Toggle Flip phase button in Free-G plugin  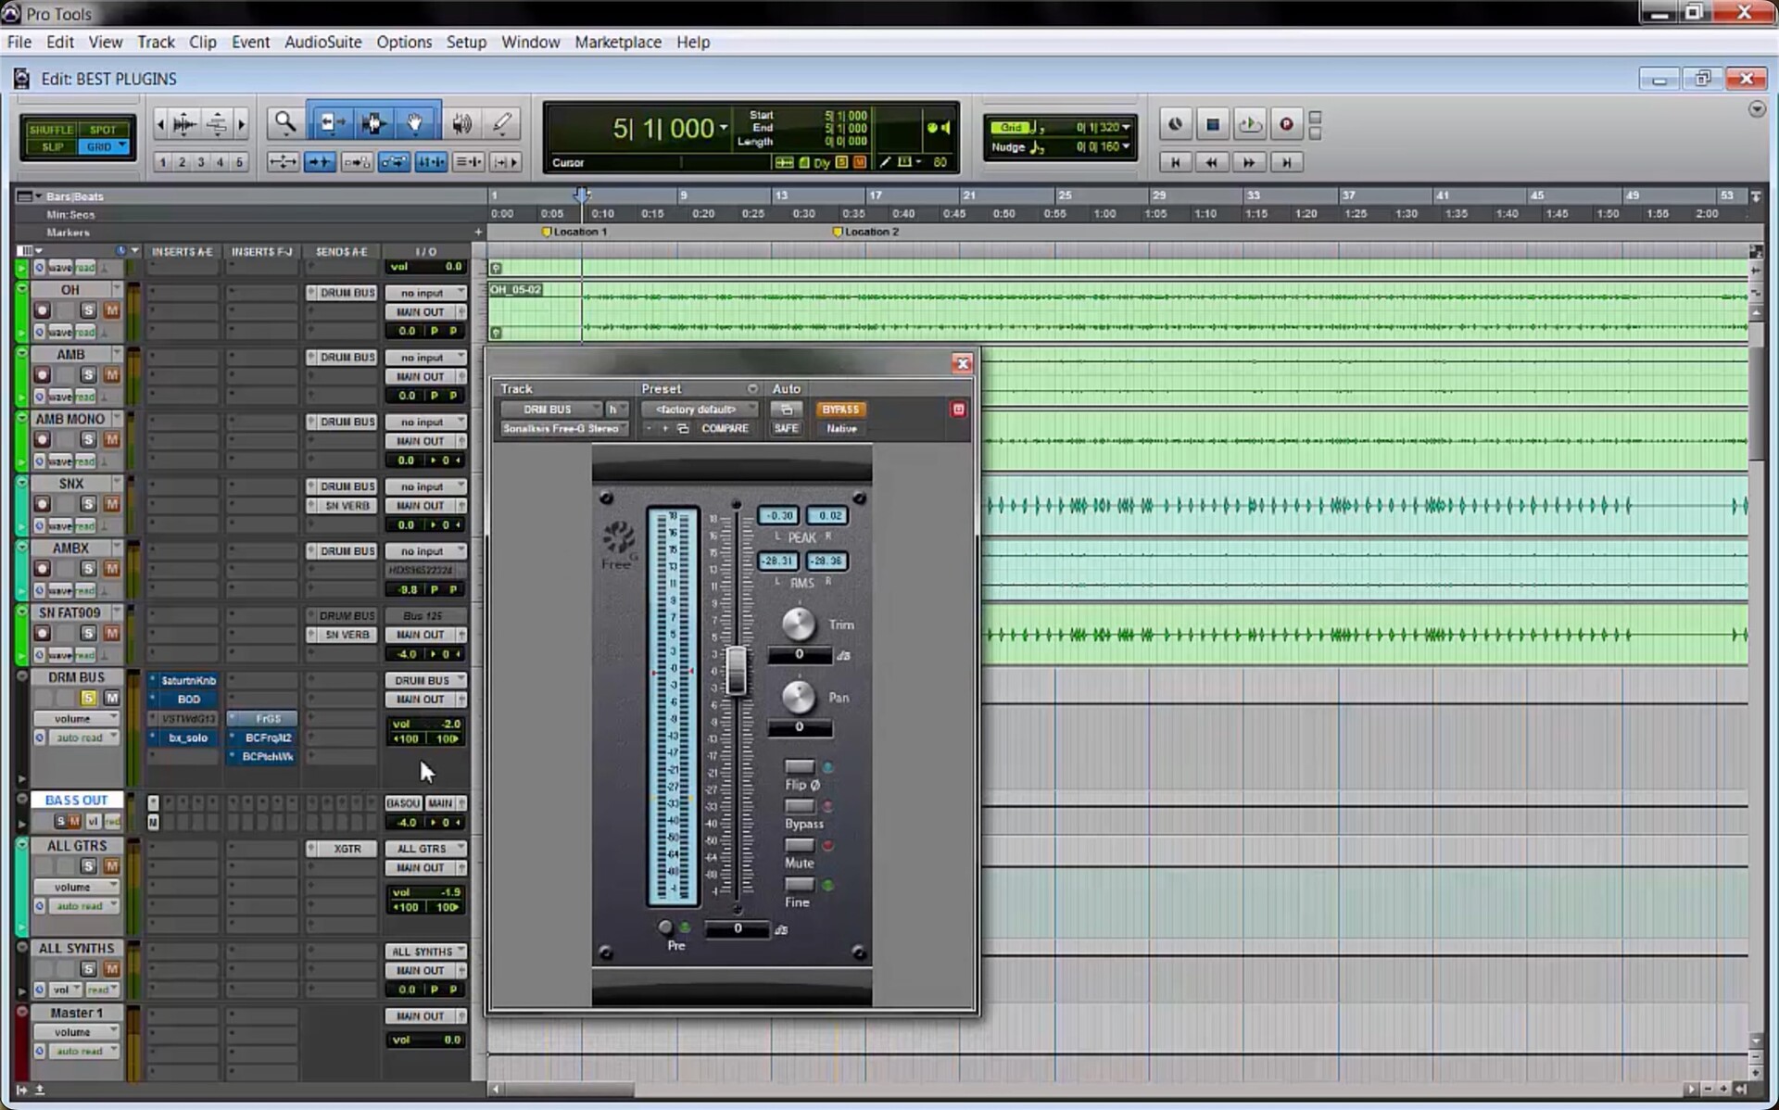pos(799,767)
